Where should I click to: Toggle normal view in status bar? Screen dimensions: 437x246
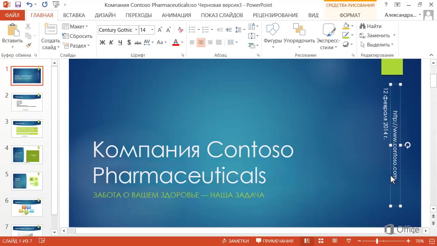pos(307,241)
